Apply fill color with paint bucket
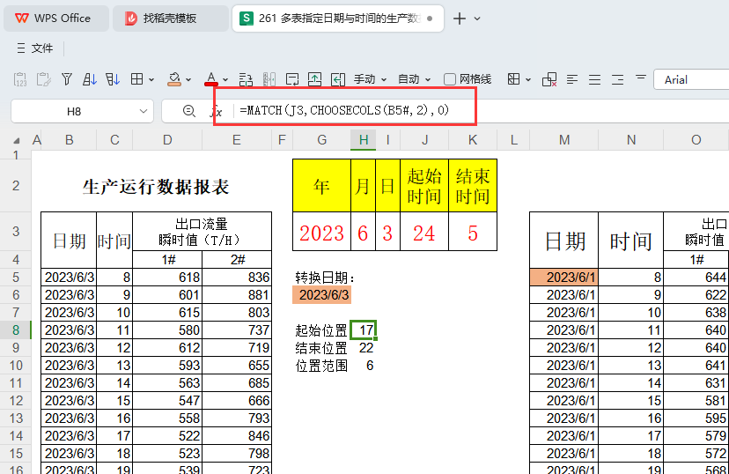 tap(174, 79)
